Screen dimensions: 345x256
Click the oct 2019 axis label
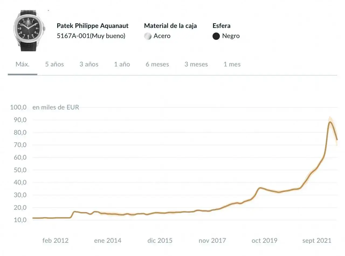[x=264, y=241]
